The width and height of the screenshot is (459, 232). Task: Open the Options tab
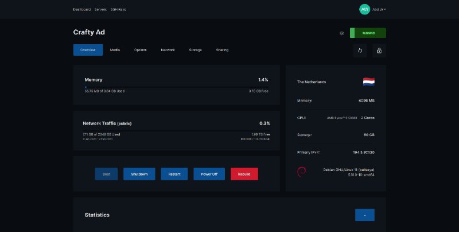pos(141,50)
